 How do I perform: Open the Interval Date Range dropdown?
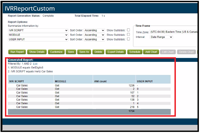(x=161, y=37)
